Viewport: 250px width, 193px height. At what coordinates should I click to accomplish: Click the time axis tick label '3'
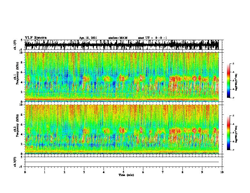tap(84, 172)
